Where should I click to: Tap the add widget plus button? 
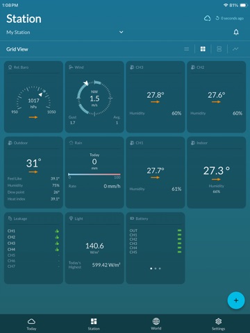[x=236, y=300]
